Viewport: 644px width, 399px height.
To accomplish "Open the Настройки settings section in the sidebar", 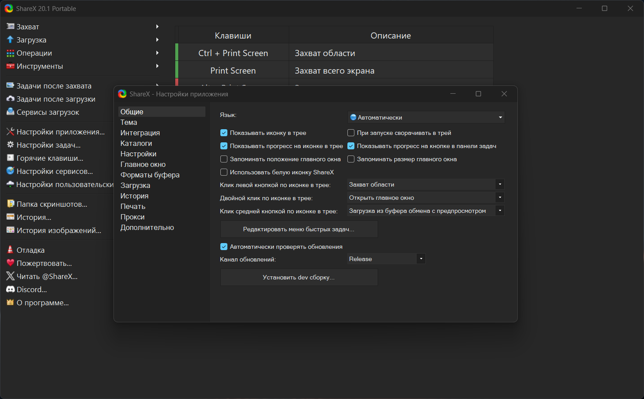I will coord(162,154).
